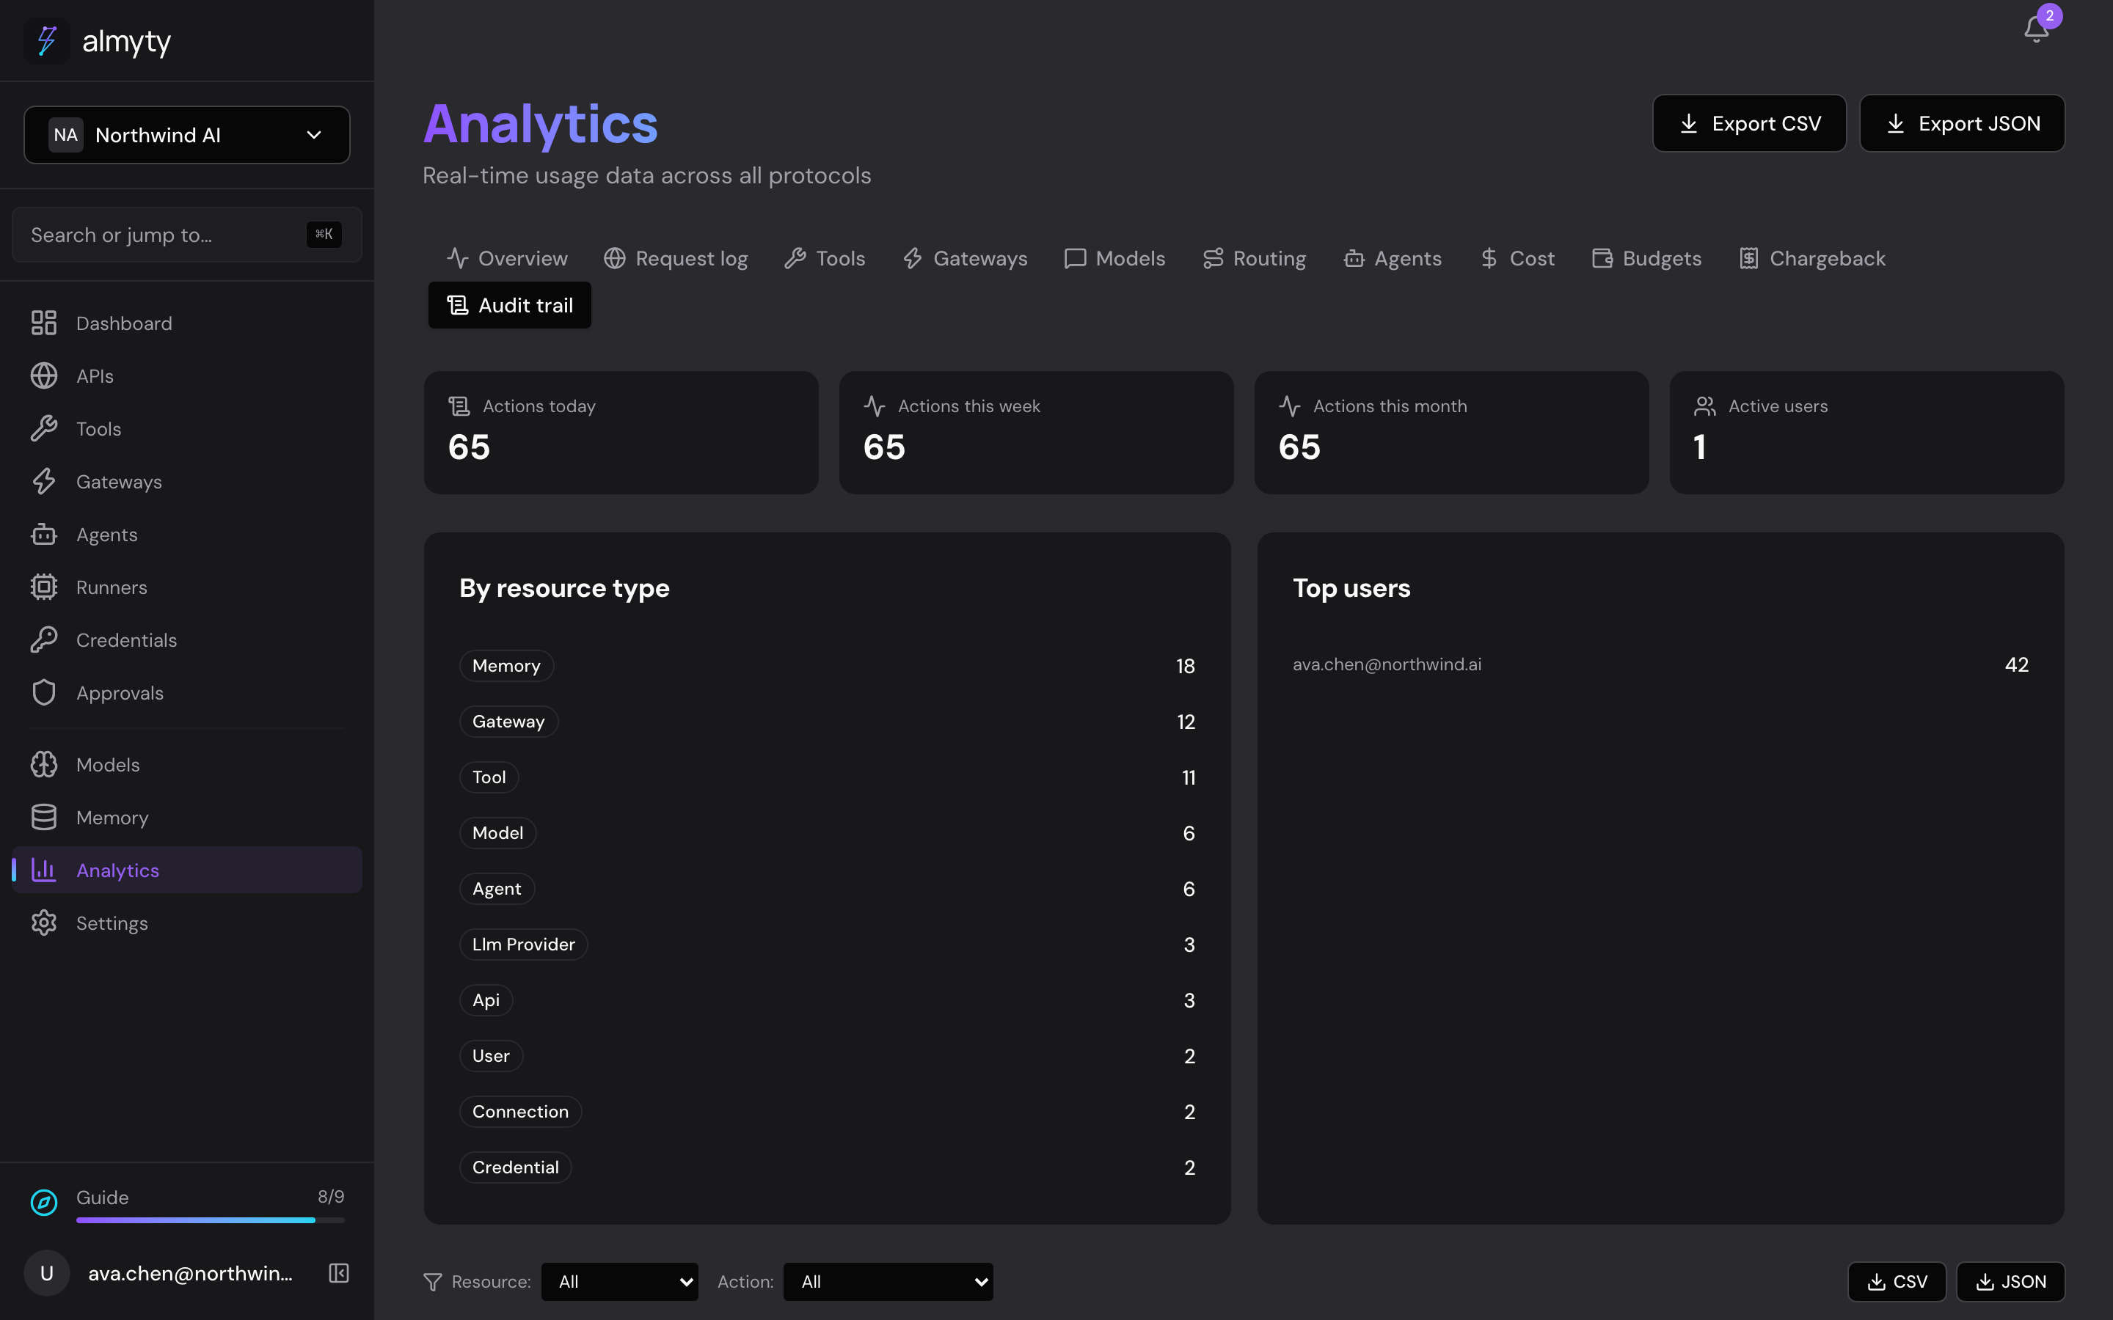Open Tools in the left sidebar
The image size is (2113, 1320).
187,429
